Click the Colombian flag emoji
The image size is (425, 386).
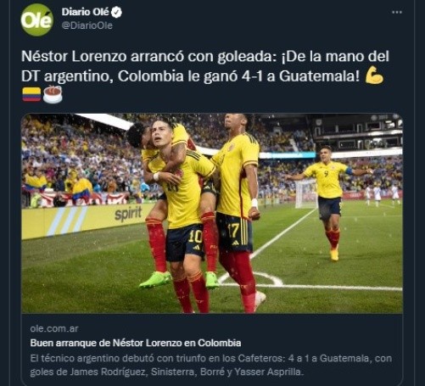pyautogui.click(x=31, y=94)
